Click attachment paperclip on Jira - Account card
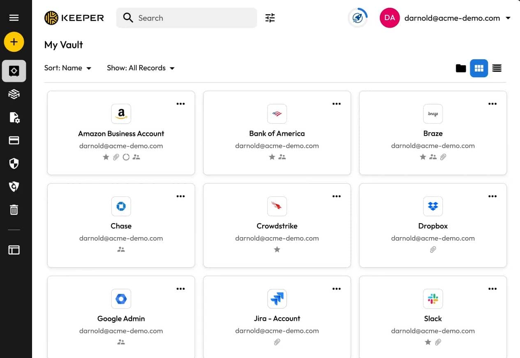The width and height of the screenshot is (520, 358). tap(277, 342)
